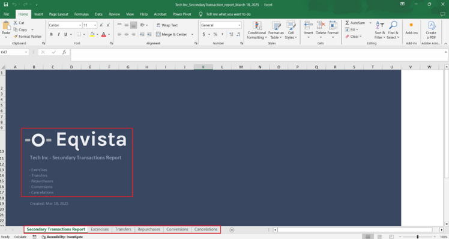Click the Format Painter icon

[16, 37]
